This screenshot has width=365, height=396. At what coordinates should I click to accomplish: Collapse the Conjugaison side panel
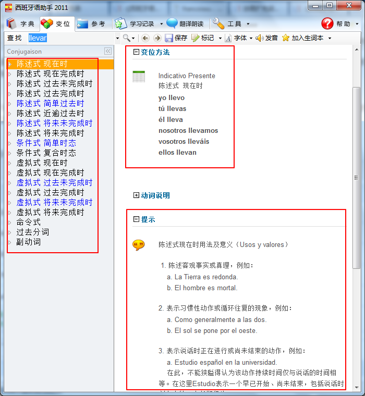(108, 51)
